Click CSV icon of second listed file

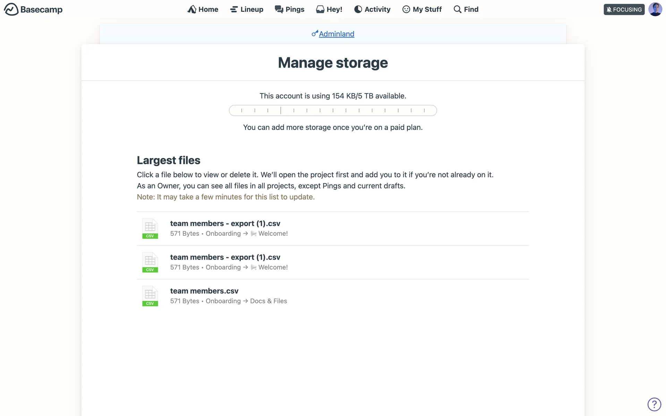[150, 262]
